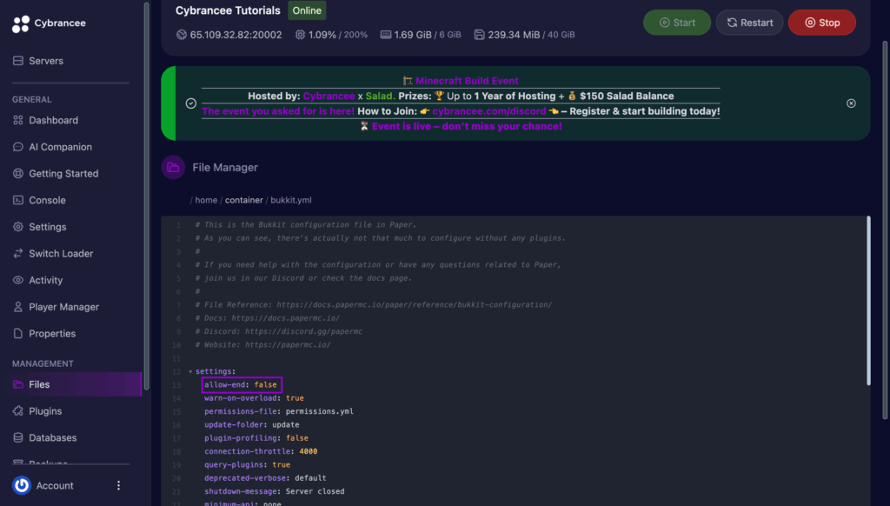Open the cybrancee.com/discord link
890x506 pixels.
tap(488, 111)
